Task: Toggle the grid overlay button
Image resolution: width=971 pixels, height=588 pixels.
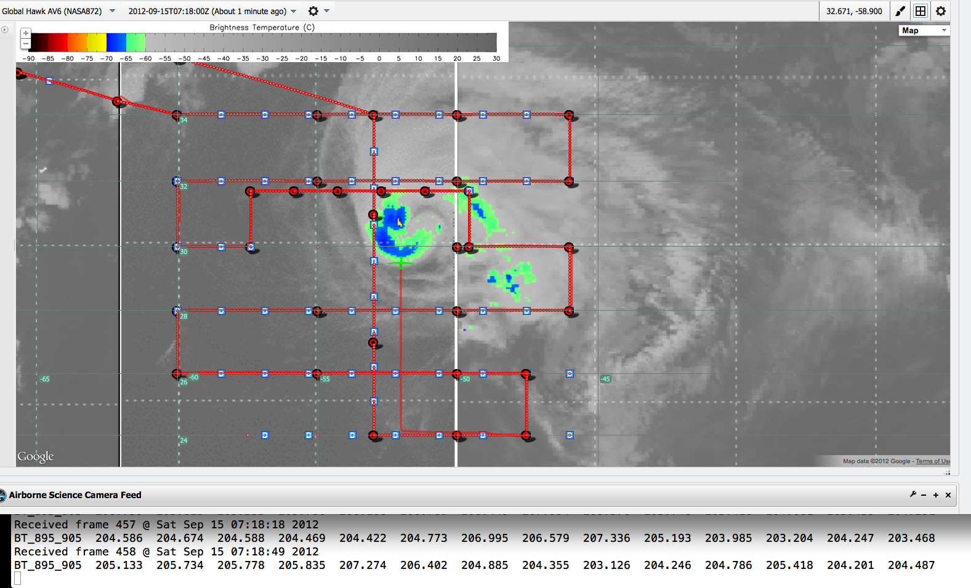Action: coord(921,11)
